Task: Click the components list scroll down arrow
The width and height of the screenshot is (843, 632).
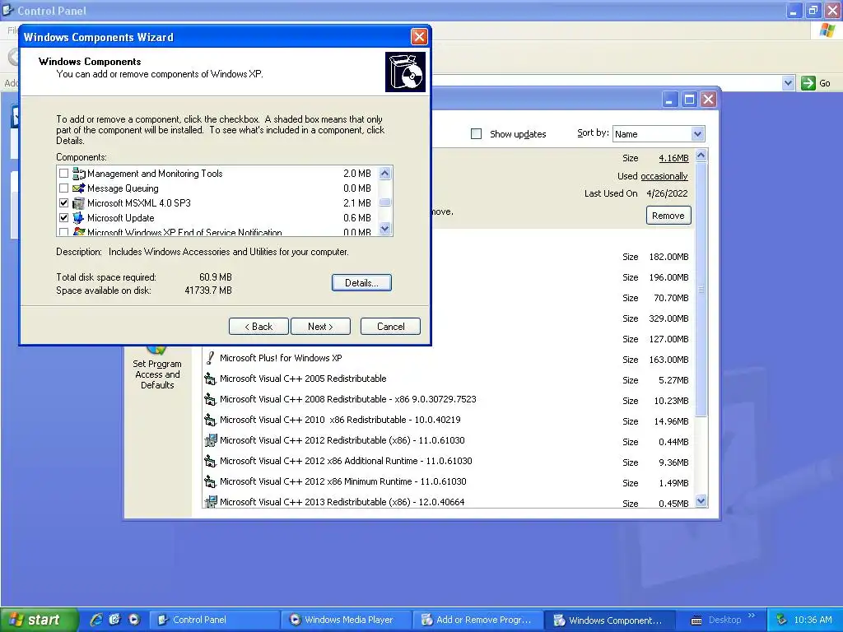Action: [385, 229]
